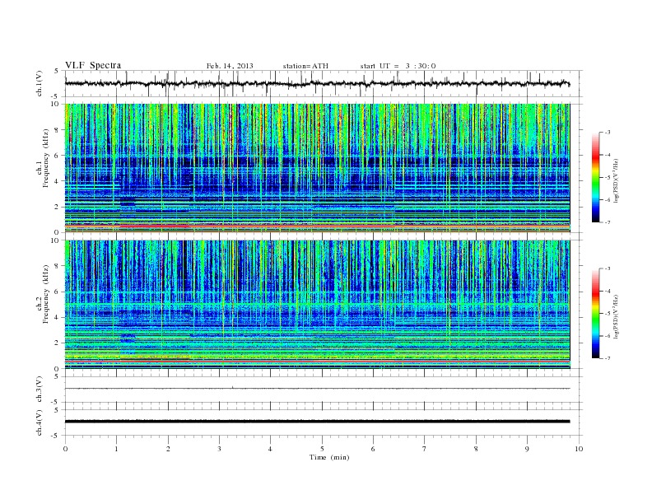Viewport: 652px width, 504px height.
Task: Click the "ch.4(V)" axis label
Action: click(40, 422)
